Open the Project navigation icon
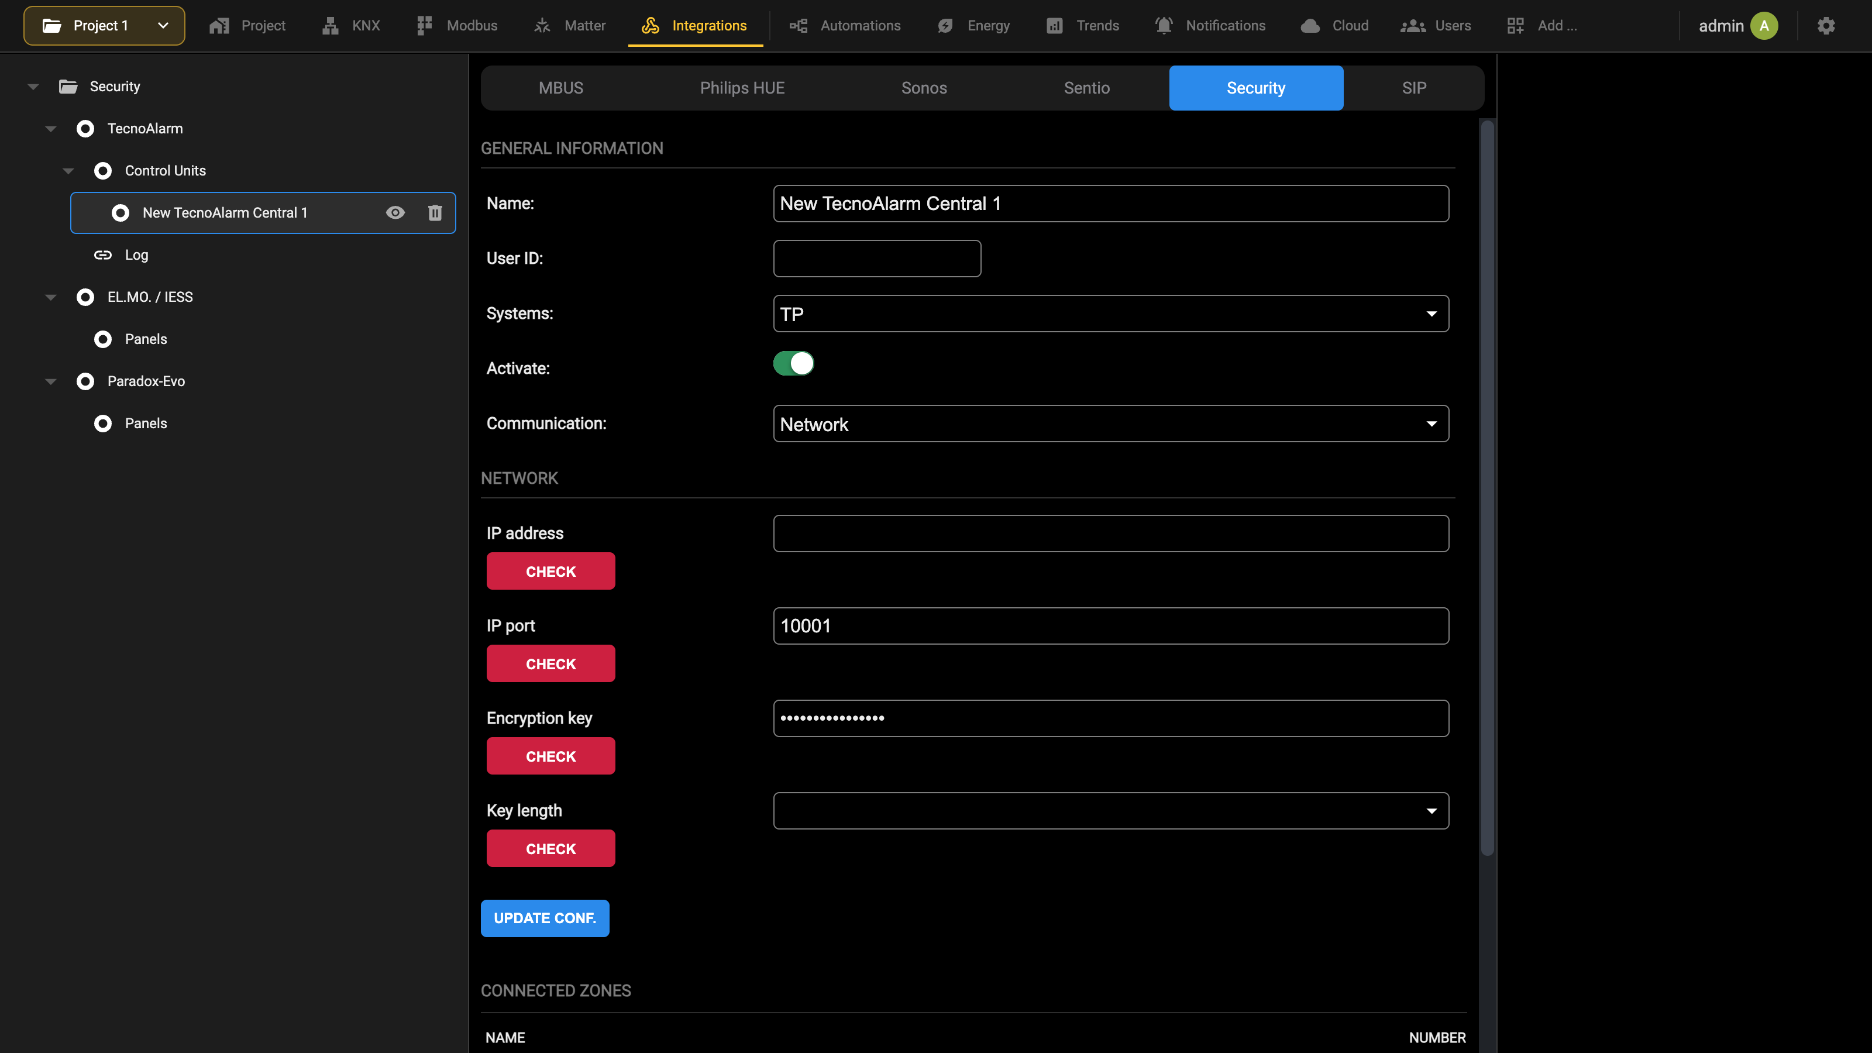 (219, 25)
